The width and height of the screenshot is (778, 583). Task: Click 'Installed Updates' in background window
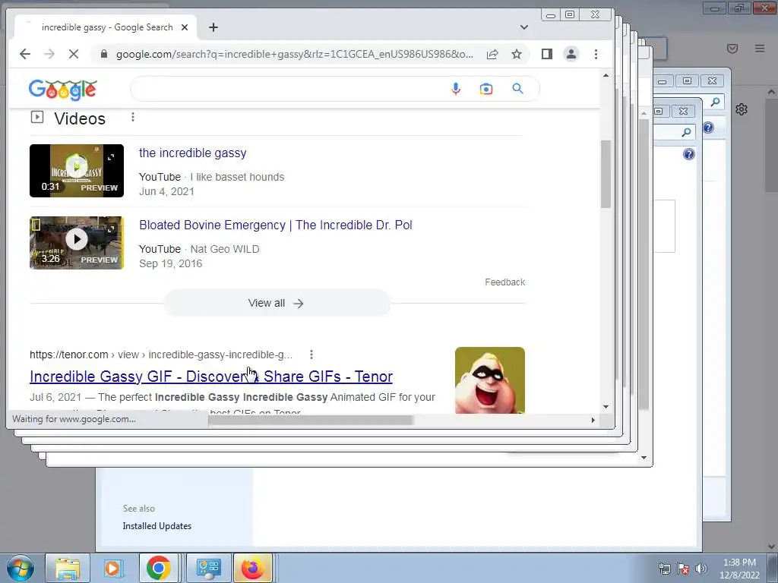tap(157, 526)
